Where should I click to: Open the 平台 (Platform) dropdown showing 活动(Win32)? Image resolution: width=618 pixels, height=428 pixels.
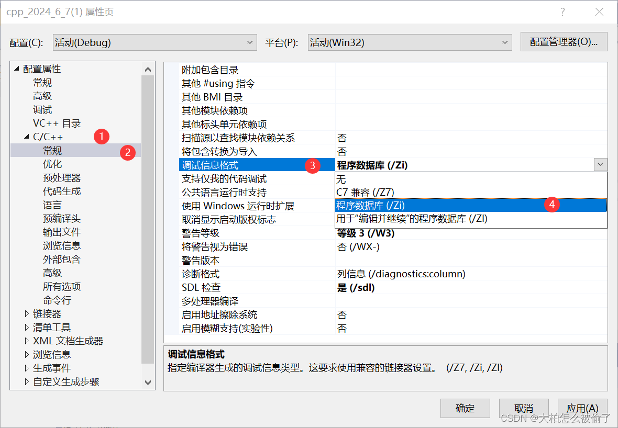(x=410, y=42)
